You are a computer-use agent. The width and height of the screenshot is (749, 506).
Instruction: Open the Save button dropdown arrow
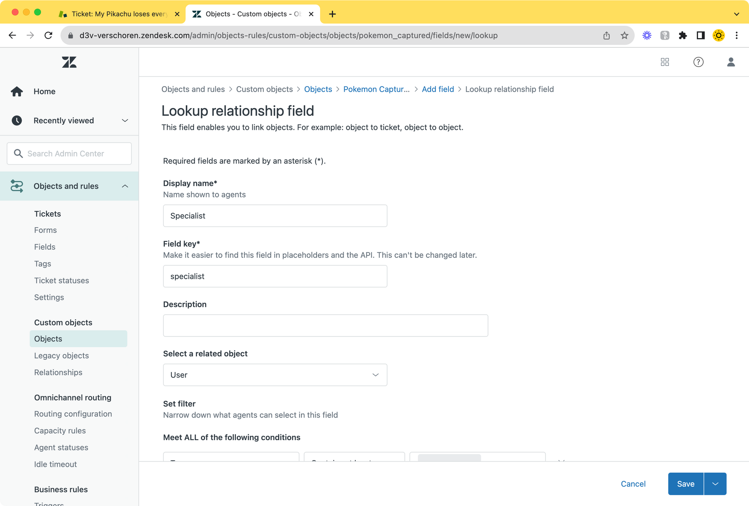point(715,484)
